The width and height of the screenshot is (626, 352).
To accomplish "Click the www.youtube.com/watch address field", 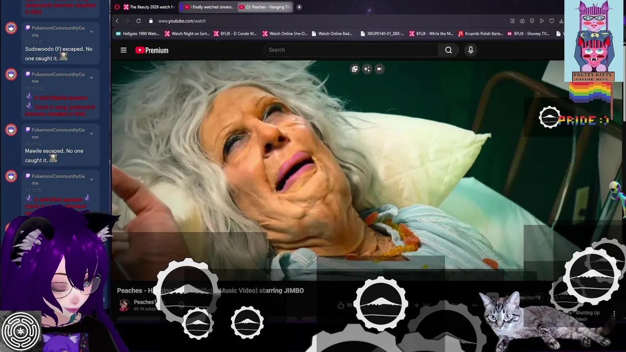I will click(x=182, y=21).
